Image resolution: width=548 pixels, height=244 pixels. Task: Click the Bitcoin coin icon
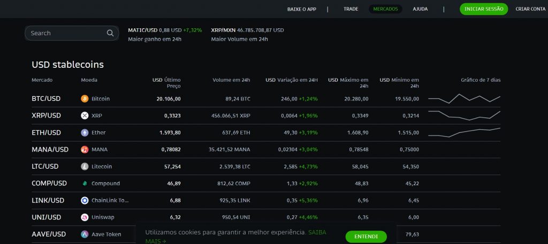[85, 99]
